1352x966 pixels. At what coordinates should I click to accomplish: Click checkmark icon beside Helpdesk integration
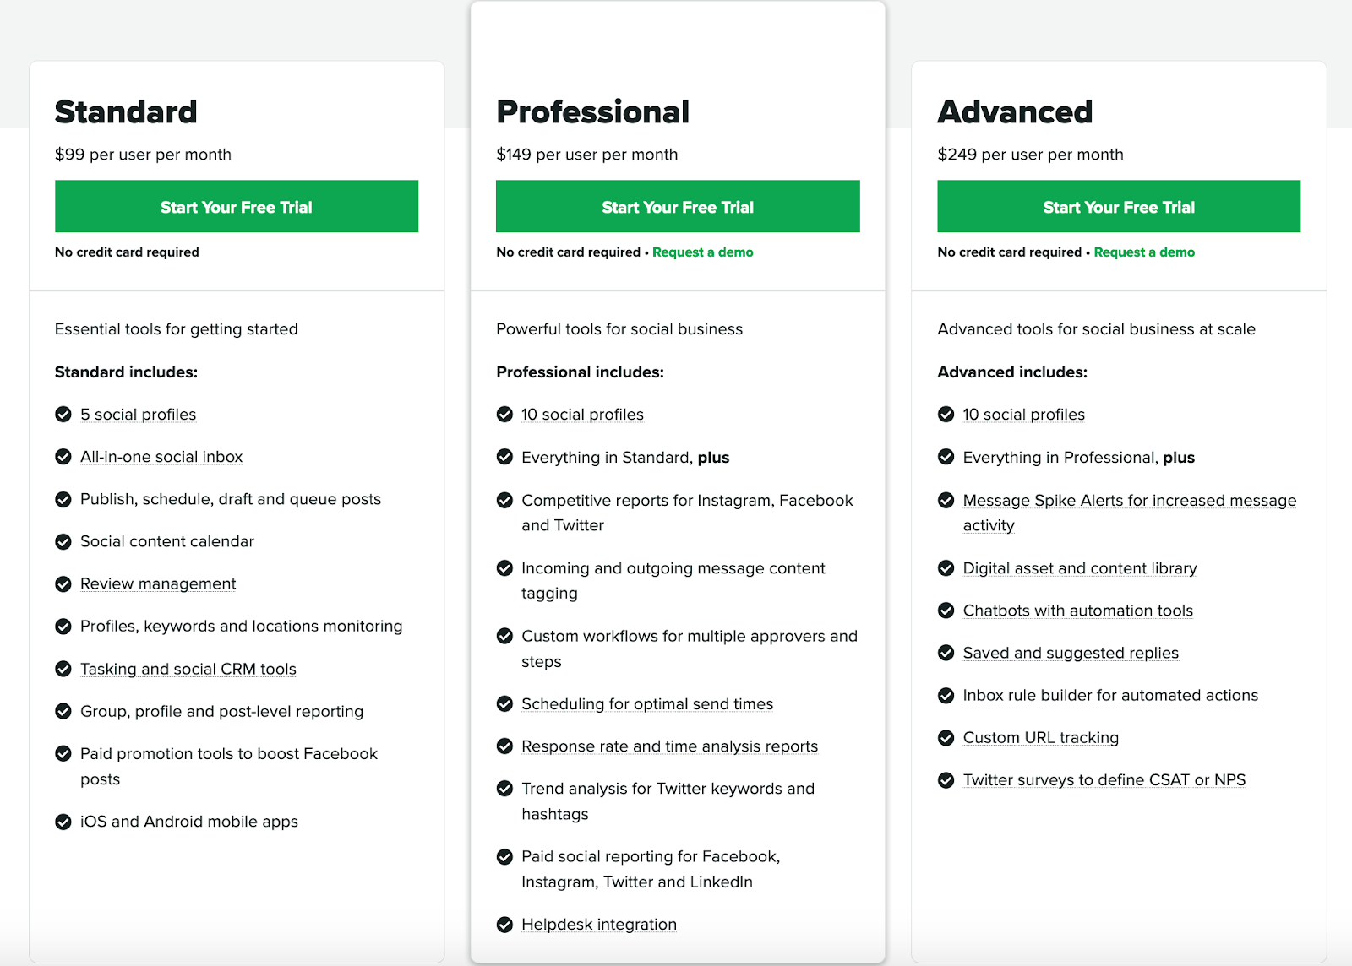(504, 925)
